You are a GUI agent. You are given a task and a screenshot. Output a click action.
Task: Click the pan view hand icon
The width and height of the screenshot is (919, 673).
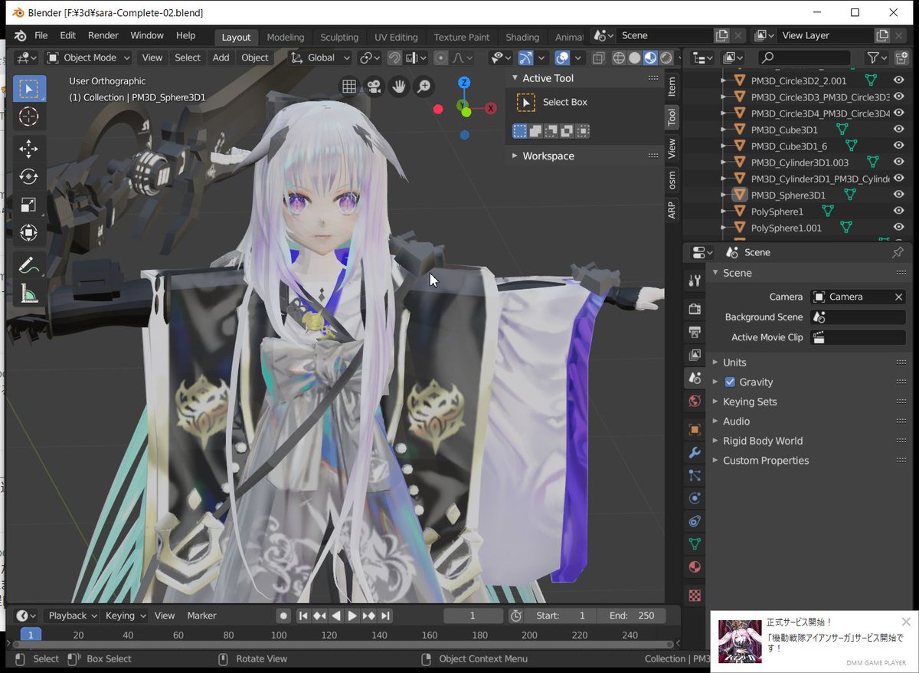(398, 87)
